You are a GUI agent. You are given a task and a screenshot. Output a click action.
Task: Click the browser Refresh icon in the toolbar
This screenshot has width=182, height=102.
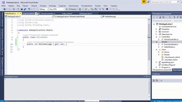pyautogui.click(x=80, y=9)
